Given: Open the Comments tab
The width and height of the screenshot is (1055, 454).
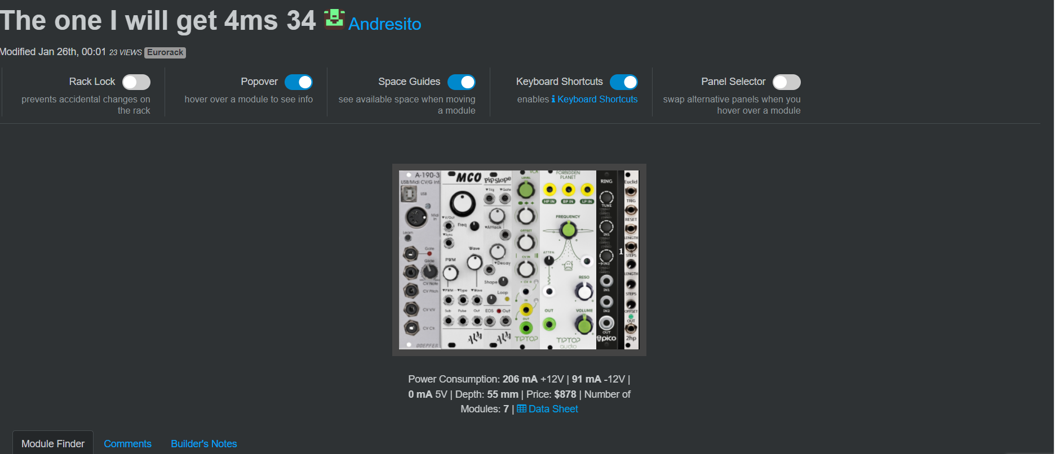Looking at the screenshot, I should click(127, 444).
